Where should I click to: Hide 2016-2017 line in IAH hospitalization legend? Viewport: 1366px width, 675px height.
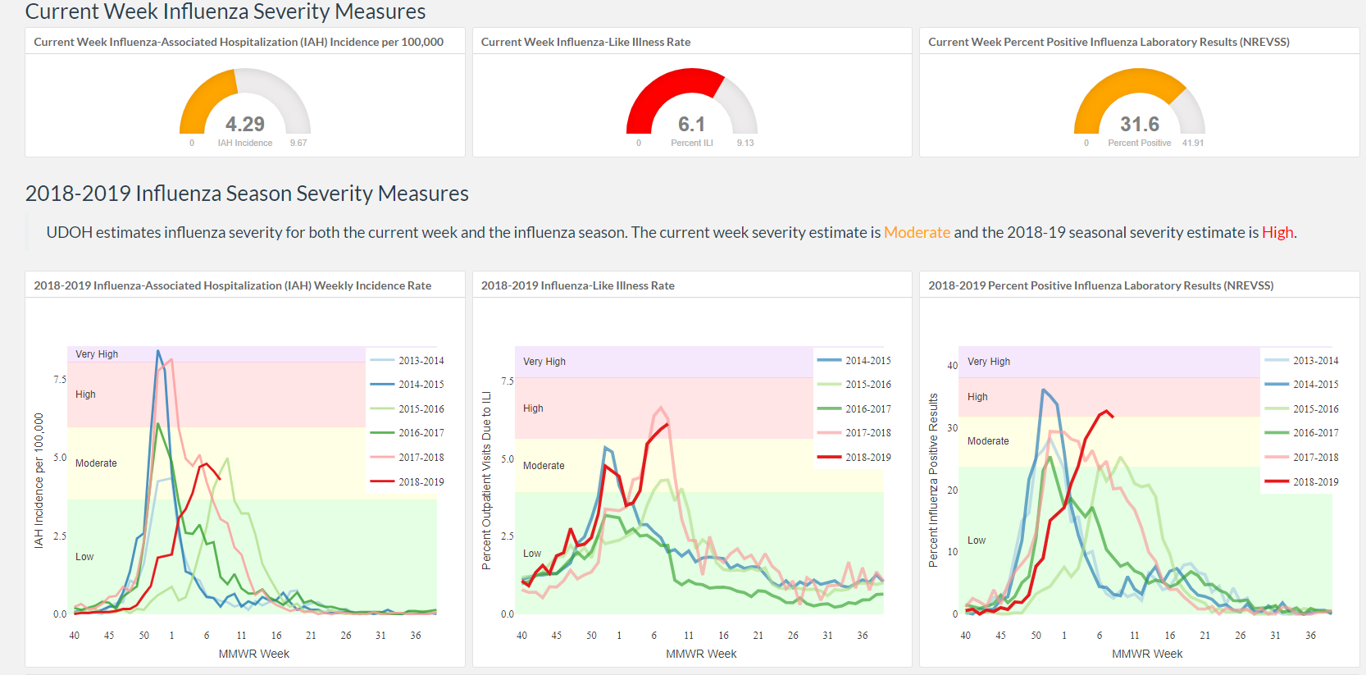tap(407, 433)
